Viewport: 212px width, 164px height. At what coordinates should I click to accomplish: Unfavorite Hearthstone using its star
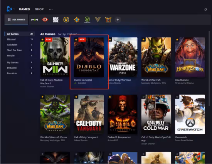pos(177,40)
